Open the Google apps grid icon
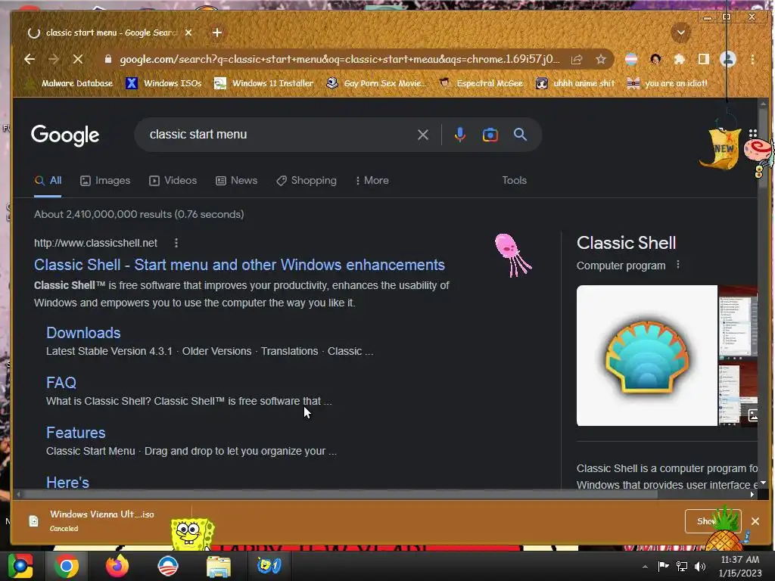Image resolution: width=775 pixels, height=581 pixels. tap(753, 133)
